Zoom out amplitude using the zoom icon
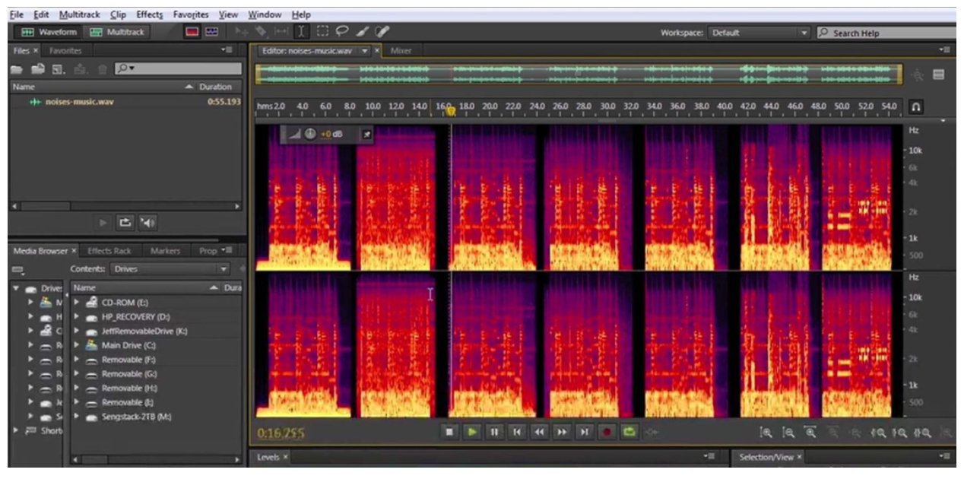The height and width of the screenshot is (479, 964). click(x=790, y=432)
